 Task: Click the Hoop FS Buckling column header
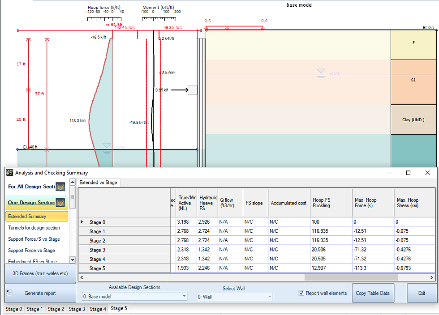[331, 203]
